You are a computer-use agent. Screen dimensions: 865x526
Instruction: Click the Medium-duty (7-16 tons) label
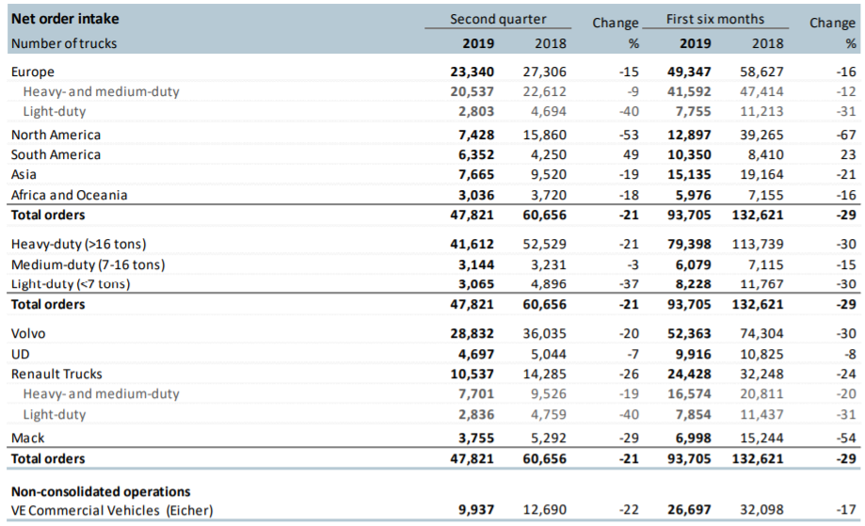pos(88,264)
